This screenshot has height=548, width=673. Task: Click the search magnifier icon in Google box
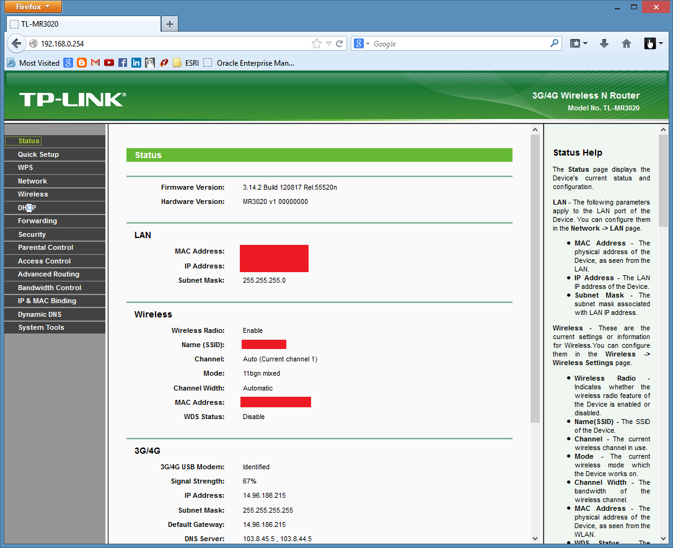[x=554, y=43]
